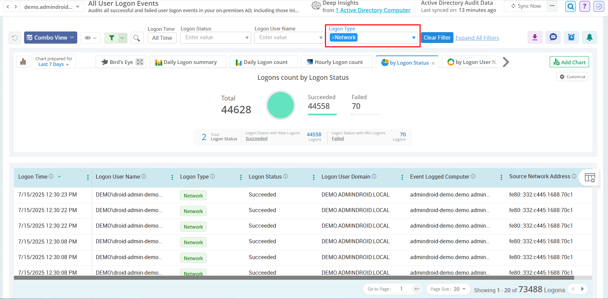Open the Page Size dropdown
Screen dimensions: 608x299
coord(448,289)
